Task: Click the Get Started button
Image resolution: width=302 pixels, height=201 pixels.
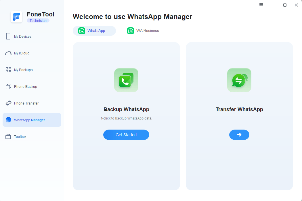Action: (x=126, y=135)
